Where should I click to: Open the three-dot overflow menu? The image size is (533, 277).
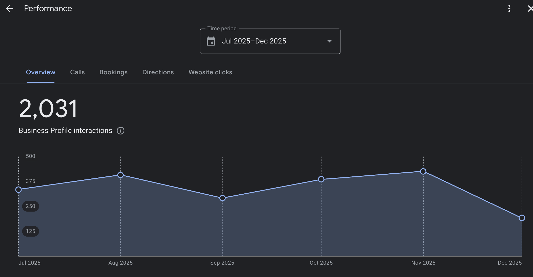coord(509,8)
